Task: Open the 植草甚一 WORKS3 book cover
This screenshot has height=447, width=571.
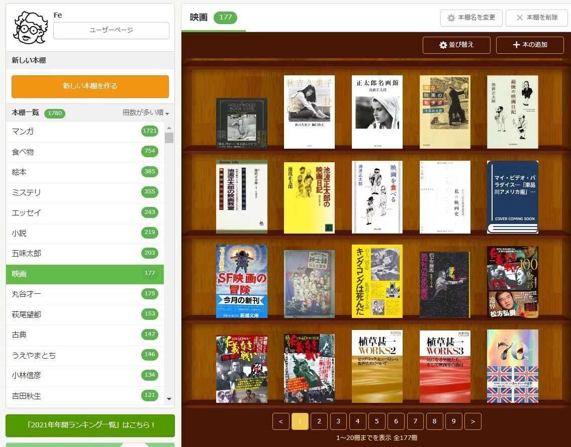Action: pos(445,367)
